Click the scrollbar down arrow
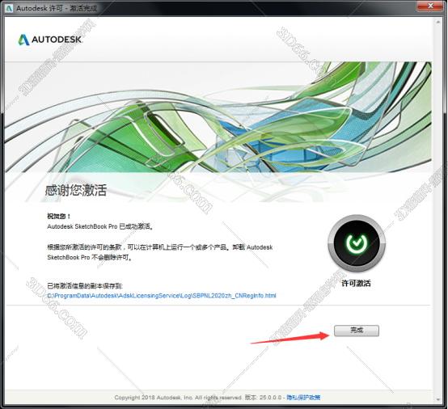This screenshot has width=448, height=409. pyautogui.click(x=438, y=399)
